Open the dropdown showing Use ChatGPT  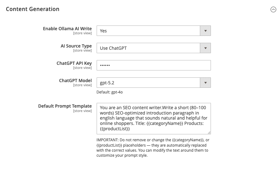click(x=148, y=48)
